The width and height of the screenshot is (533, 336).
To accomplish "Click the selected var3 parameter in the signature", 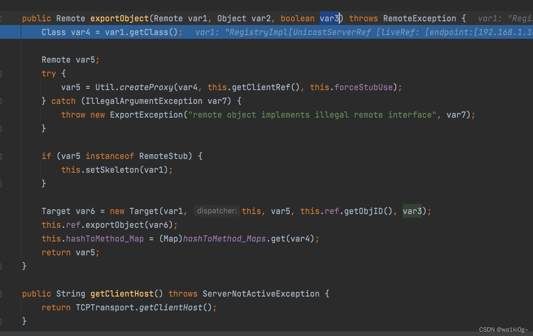I will click(x=329, y=18).
